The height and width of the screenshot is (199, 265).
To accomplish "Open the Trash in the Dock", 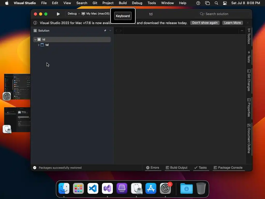I will pyautogui.click(x=201, y=188).
